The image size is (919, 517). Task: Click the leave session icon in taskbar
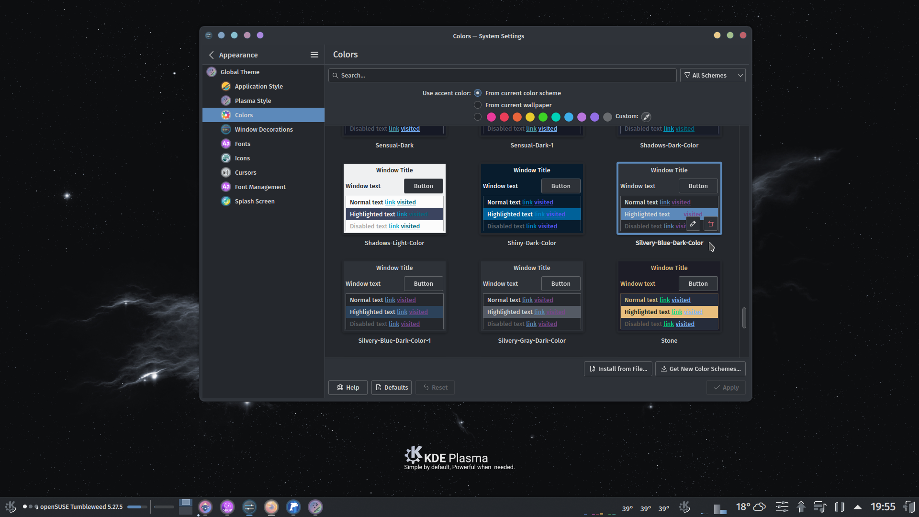(x=909, y=506)
